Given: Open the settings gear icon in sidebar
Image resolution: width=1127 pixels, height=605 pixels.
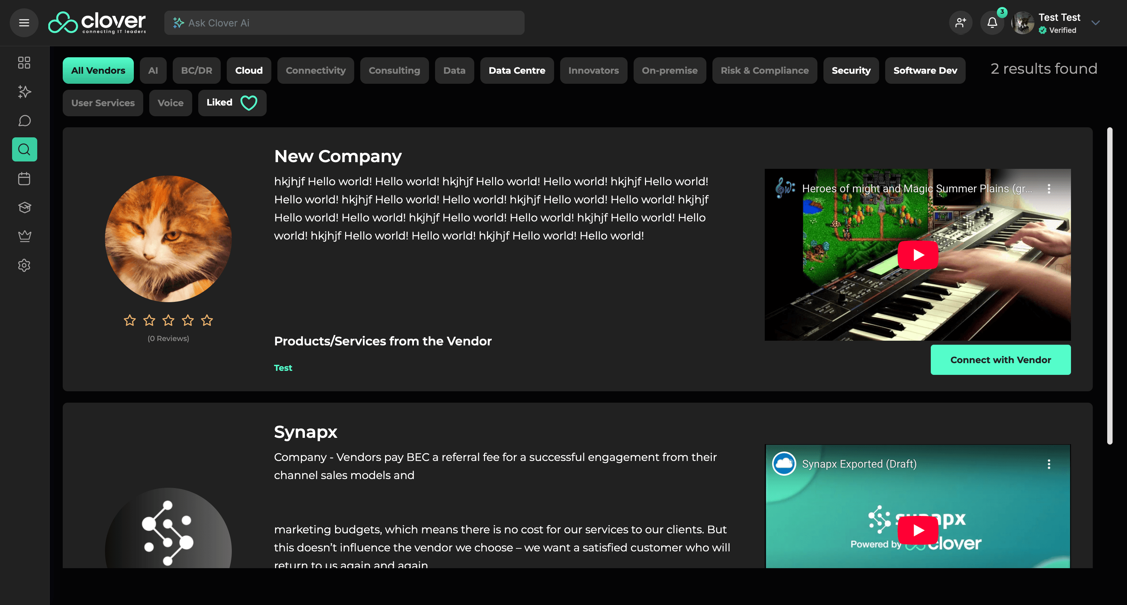Looking at the screenshot, I should tap(24, 265).
